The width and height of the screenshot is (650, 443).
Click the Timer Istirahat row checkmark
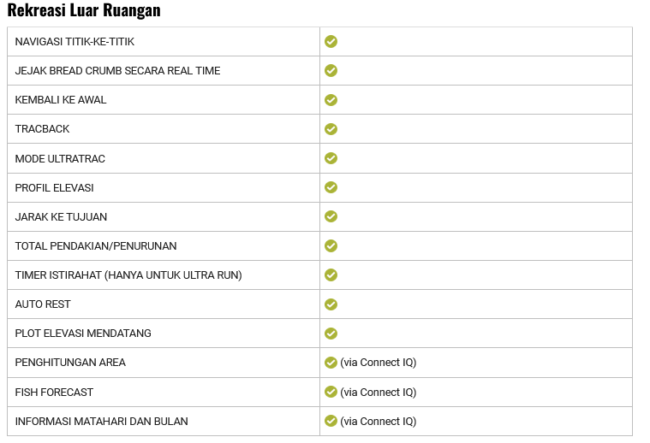331,275
